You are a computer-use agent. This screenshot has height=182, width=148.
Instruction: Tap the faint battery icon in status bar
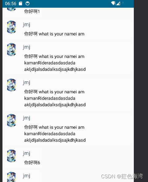123,3
